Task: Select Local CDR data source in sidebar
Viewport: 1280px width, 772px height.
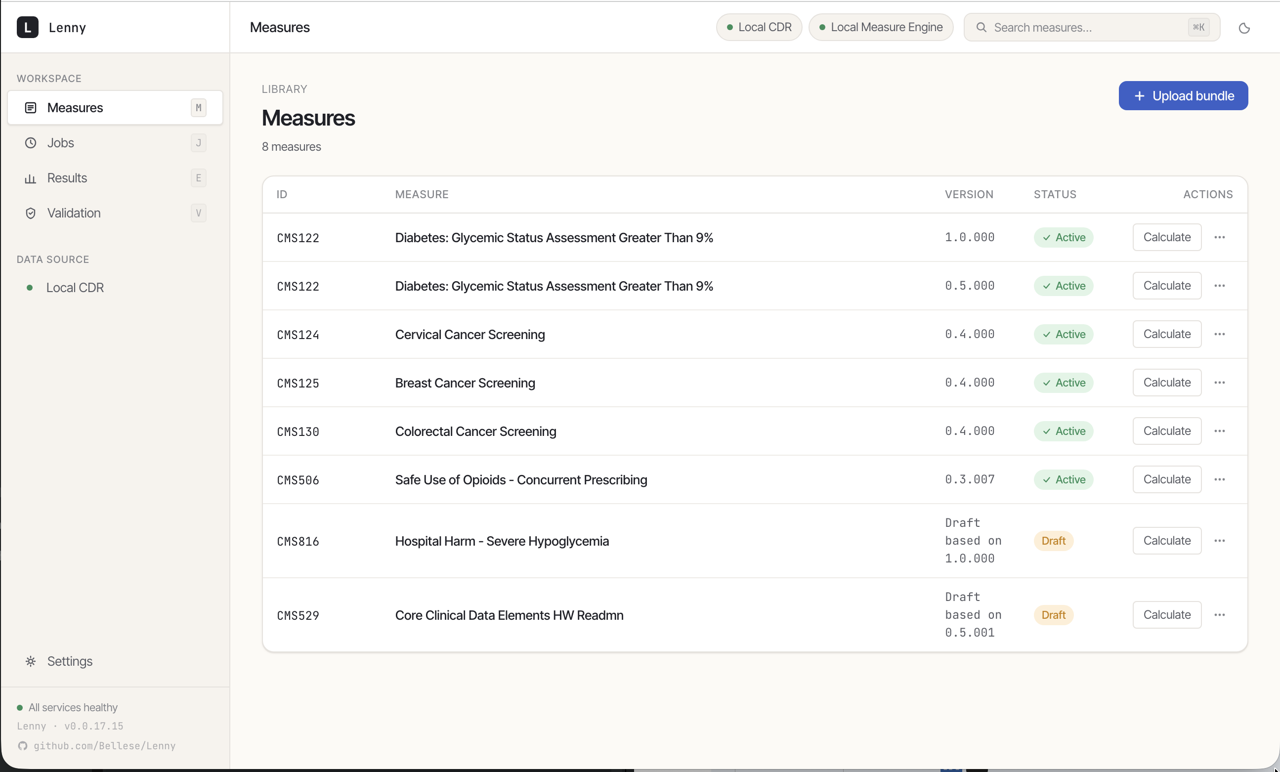Action: point(115,288)
